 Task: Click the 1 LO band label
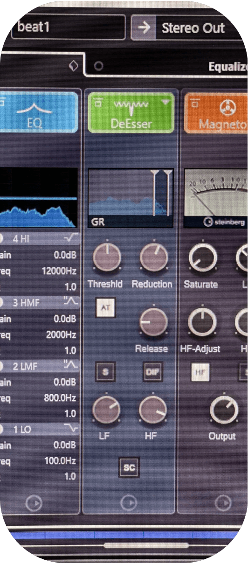point(21,430)
